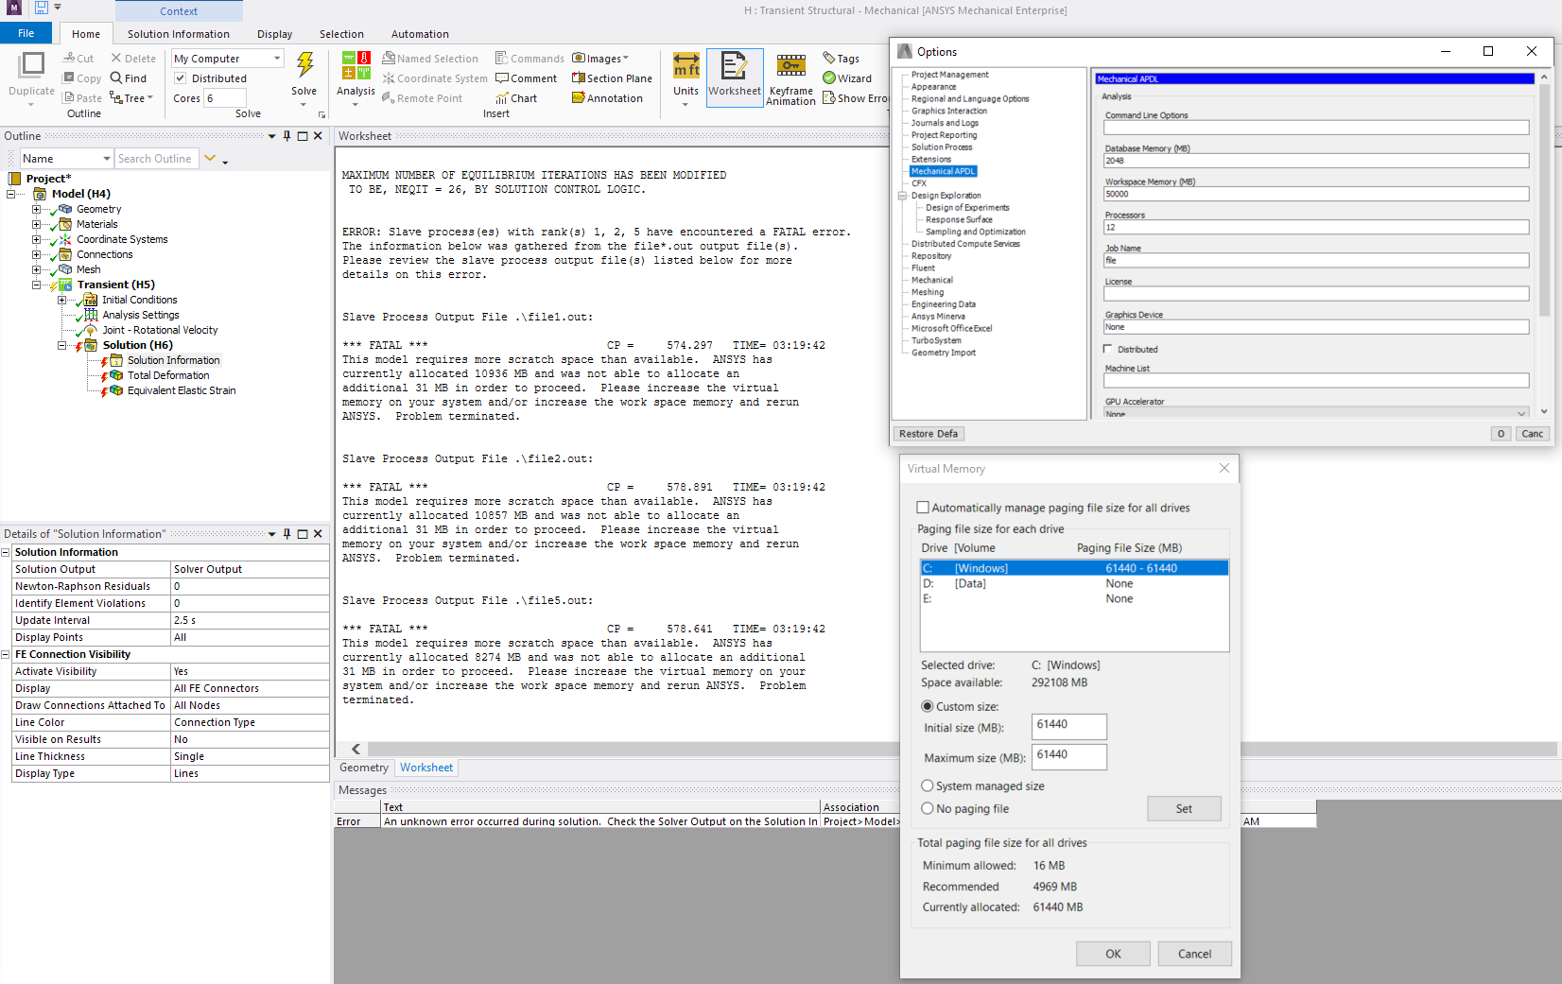Select the Custom size radio button
Viewport: 1562px width, 984px height.
pyautogui.click(x=928, y=706)
